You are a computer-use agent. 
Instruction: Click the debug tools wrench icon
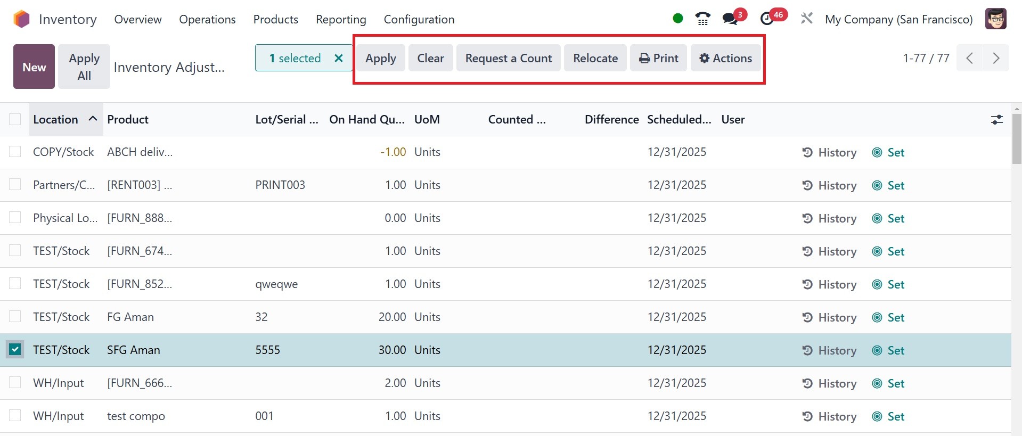pyautogui.click(x=806, y=19)
